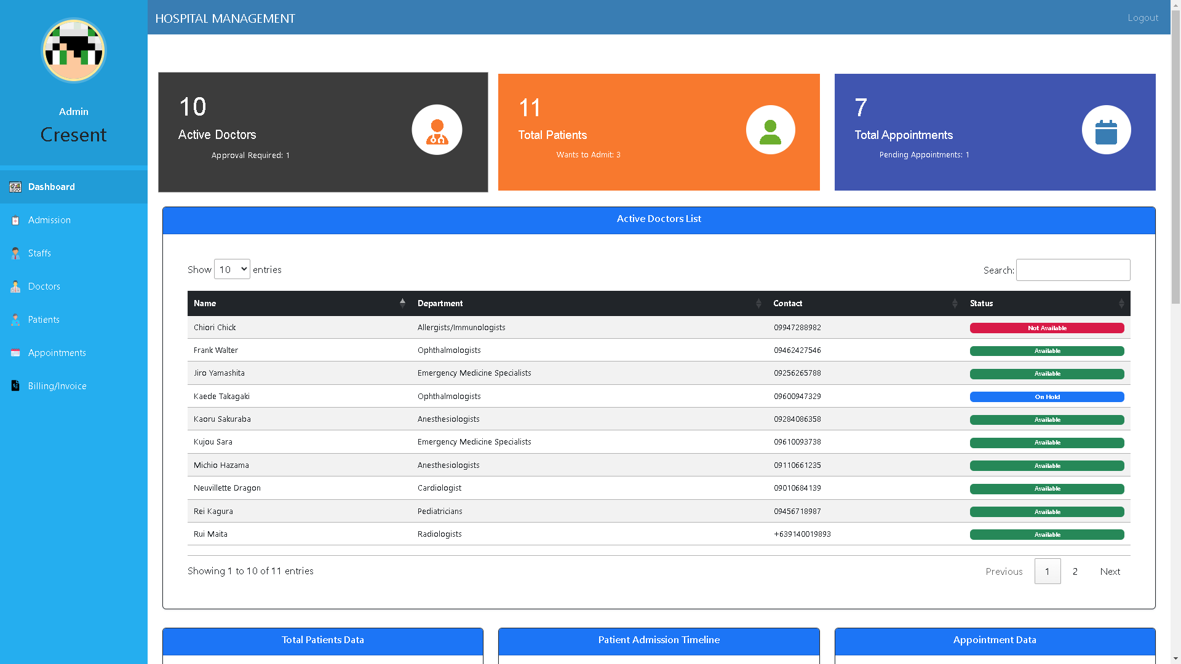Click the doctor icon on Active Doctors card
The width and height of the screenshot is (1181, 664).
pos(437,130)
